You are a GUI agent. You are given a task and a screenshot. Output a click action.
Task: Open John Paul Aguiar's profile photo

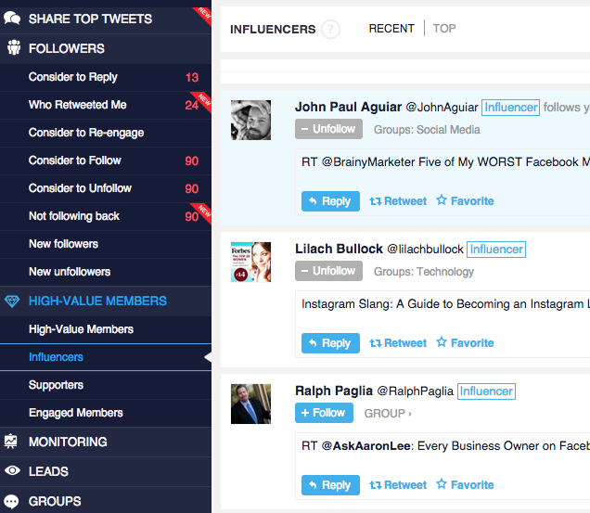pyautogui.click(x=251, y=120)
